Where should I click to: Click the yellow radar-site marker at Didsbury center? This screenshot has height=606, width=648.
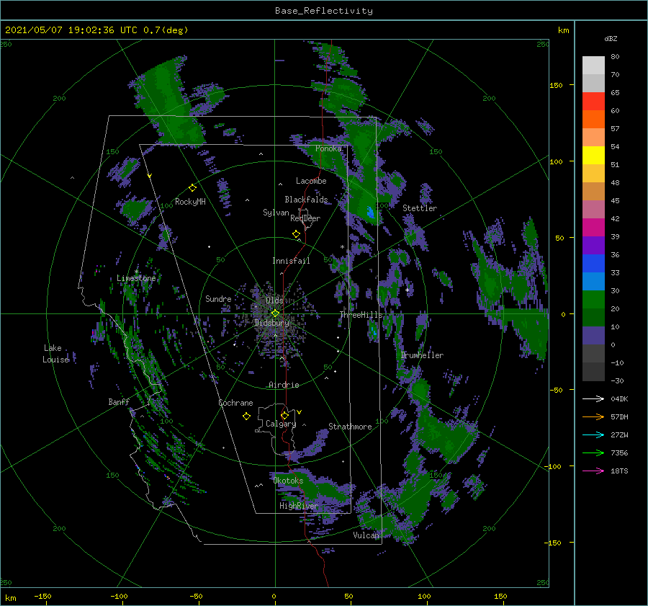tap(275, 313)
